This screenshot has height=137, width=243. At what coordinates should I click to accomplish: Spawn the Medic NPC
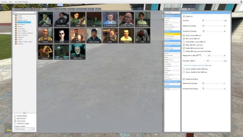coord(78,35)
